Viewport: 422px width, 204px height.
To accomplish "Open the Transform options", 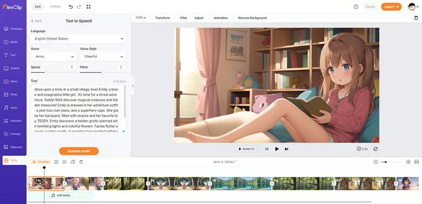I will pyautogui.click(x=162, y=18).
